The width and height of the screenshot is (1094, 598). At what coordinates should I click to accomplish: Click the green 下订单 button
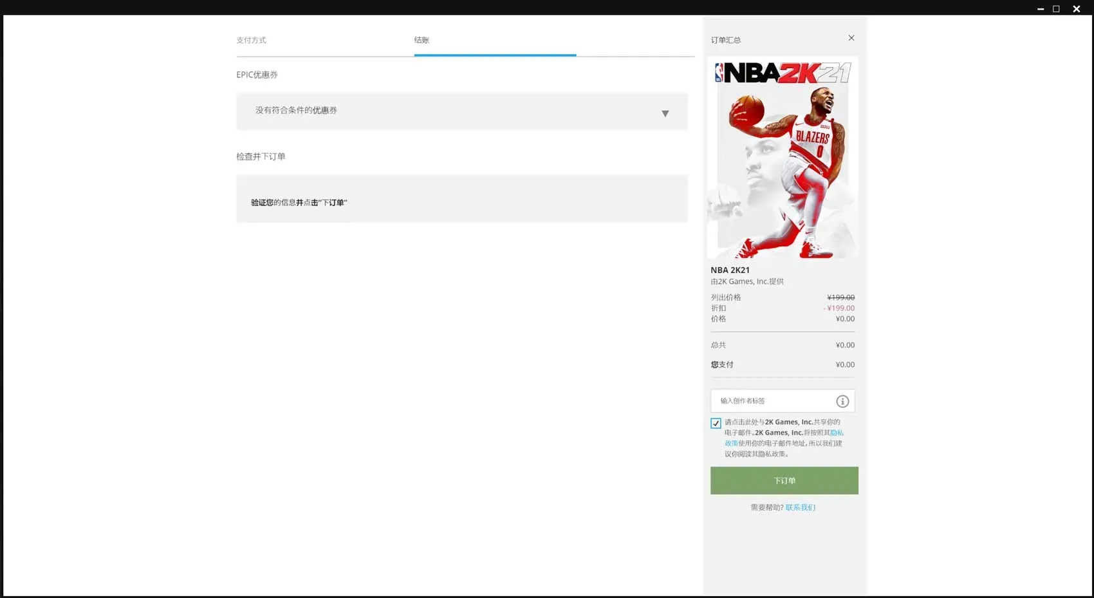pyautogui.click(x=784, y=481)
